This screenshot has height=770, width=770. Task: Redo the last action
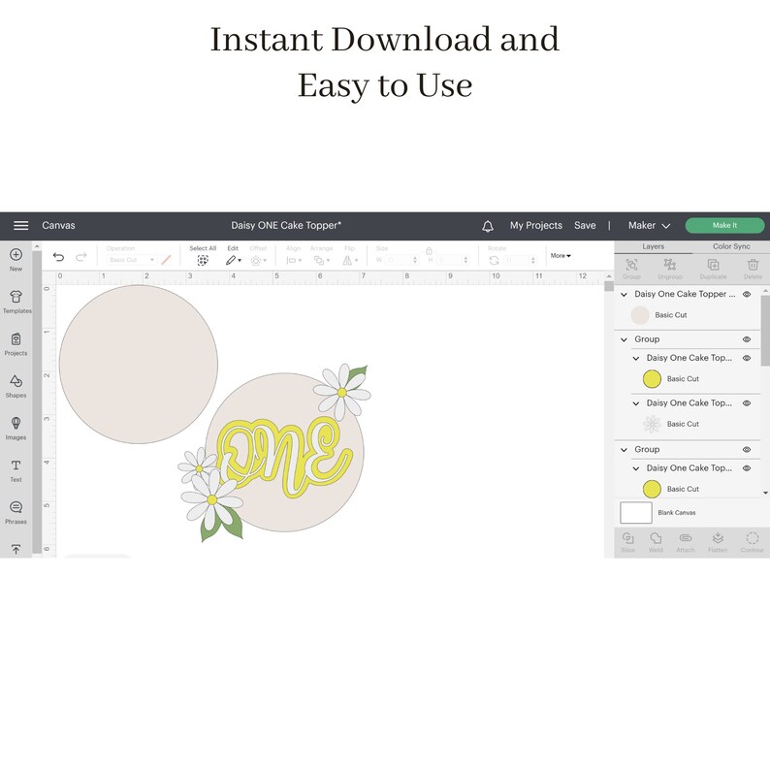[x=81, y=257]
